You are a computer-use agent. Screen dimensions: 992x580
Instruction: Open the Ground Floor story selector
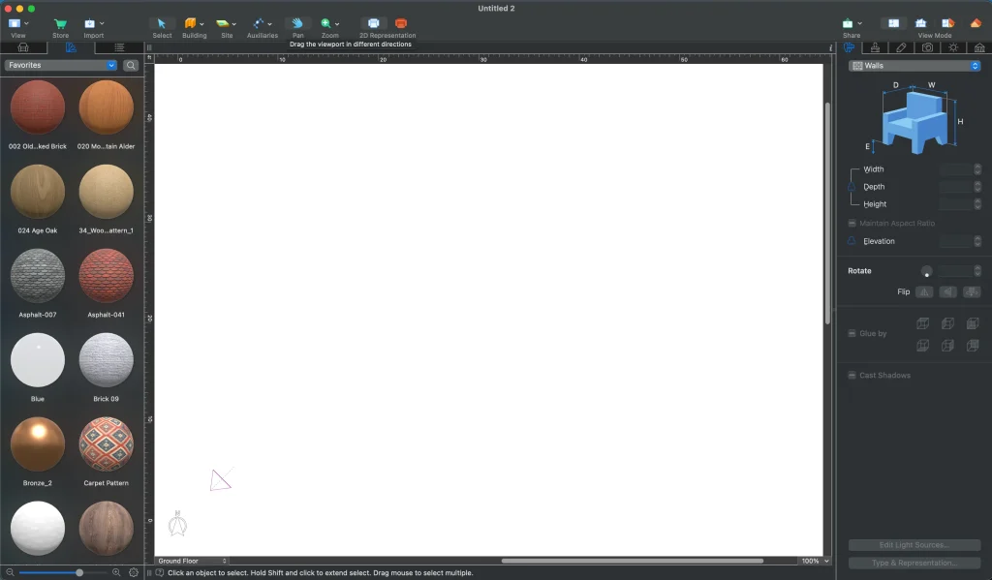(192, 561)
